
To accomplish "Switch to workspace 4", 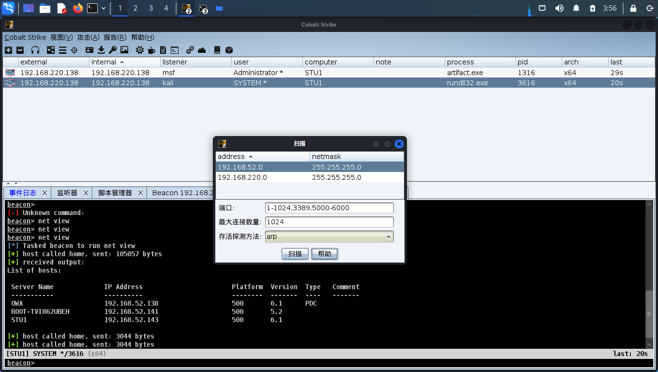I will [166, 8].
